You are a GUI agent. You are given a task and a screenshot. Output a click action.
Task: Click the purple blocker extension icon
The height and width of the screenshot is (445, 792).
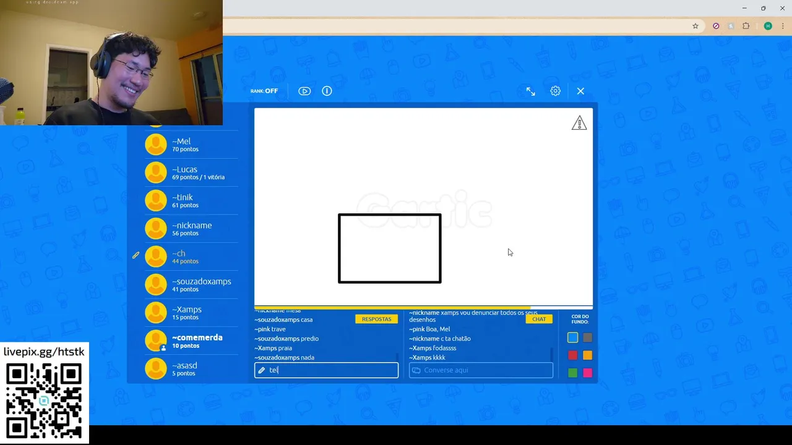click(x=716, y=26)
